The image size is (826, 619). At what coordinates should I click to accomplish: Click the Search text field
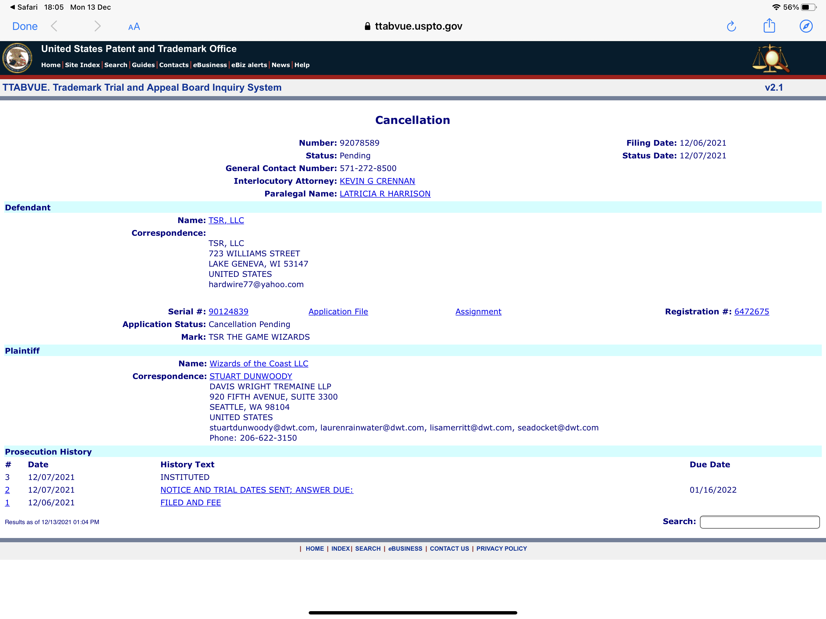tap(759, 522)
